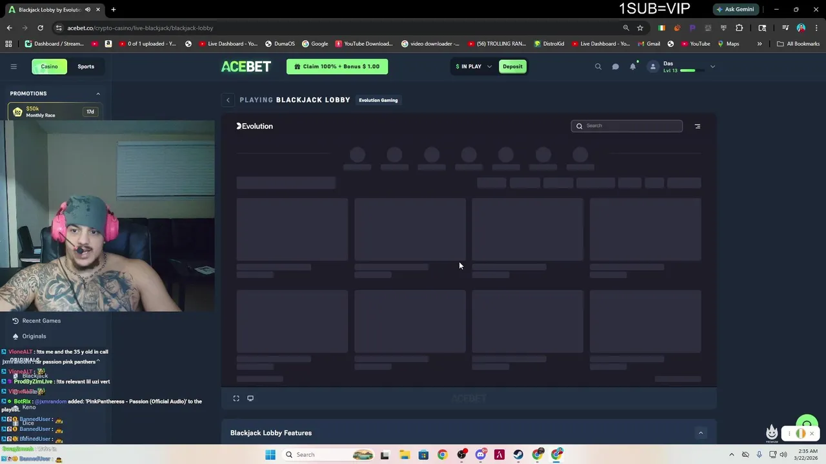Open the notifications bell
This screenshot has height=464, width=826.
(x=633, y=66)
